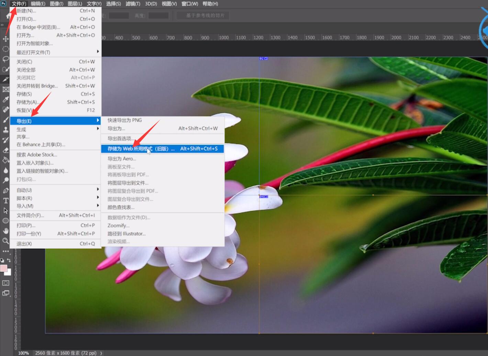Choose 路径到 Illustrator... entry
Viewport: 488px width, 356px height.
click(x=163, y=234)
